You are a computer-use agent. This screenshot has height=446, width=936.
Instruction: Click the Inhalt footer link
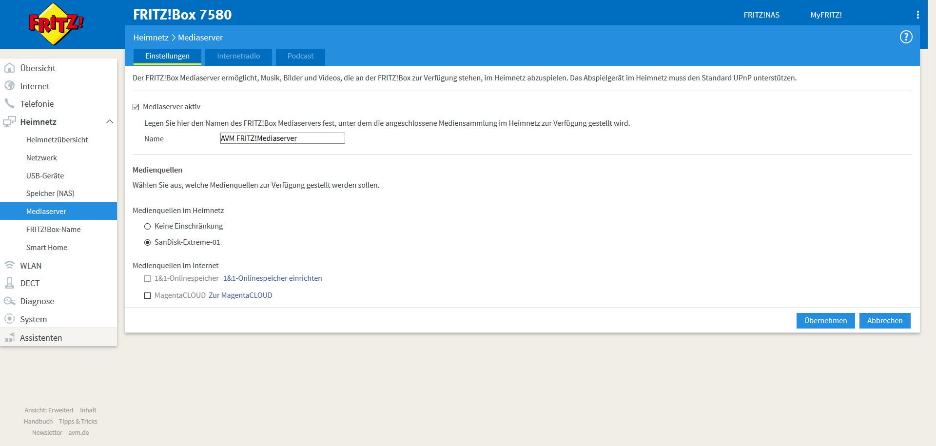[x=88, y=410]
